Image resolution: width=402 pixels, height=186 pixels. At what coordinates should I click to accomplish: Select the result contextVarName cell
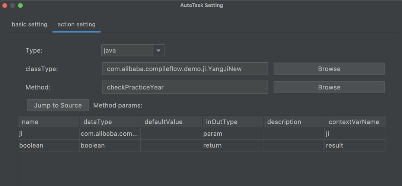pos(355,145)
